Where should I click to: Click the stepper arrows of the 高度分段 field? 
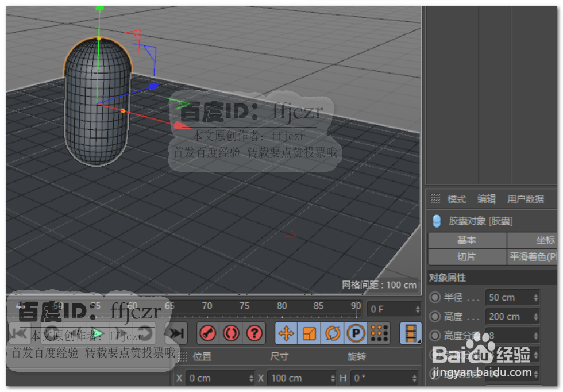(535, 336)
